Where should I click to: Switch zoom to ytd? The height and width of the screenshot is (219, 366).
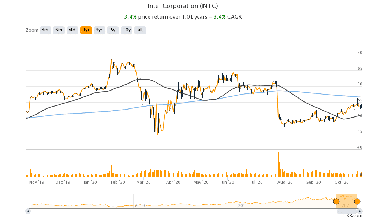(72, 30)
